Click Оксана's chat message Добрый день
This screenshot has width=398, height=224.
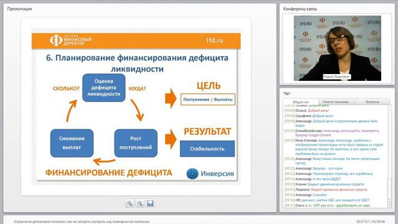pyautogui.click(x=307, y=111)
